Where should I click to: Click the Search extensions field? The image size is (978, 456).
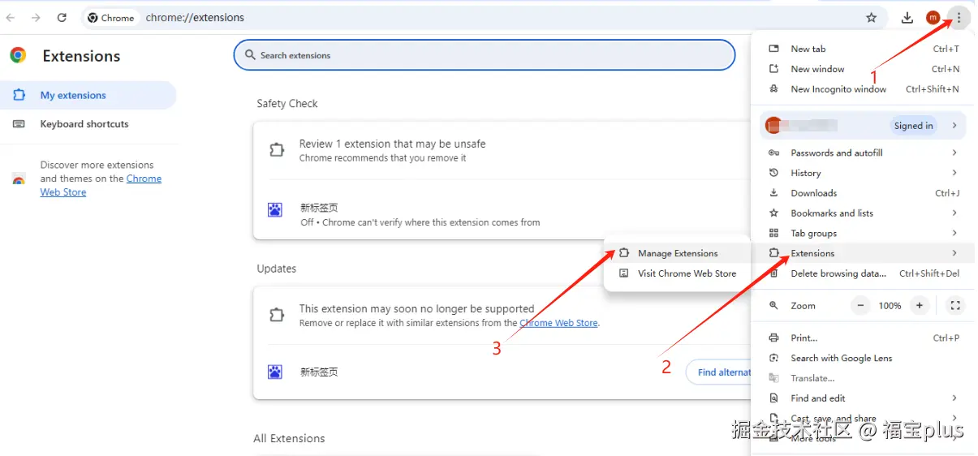(x=485, y=55)
